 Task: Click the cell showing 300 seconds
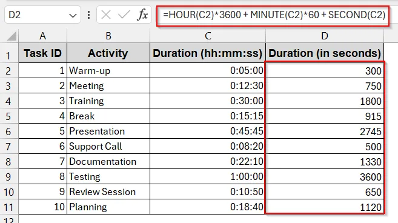(x=325, y=70)
